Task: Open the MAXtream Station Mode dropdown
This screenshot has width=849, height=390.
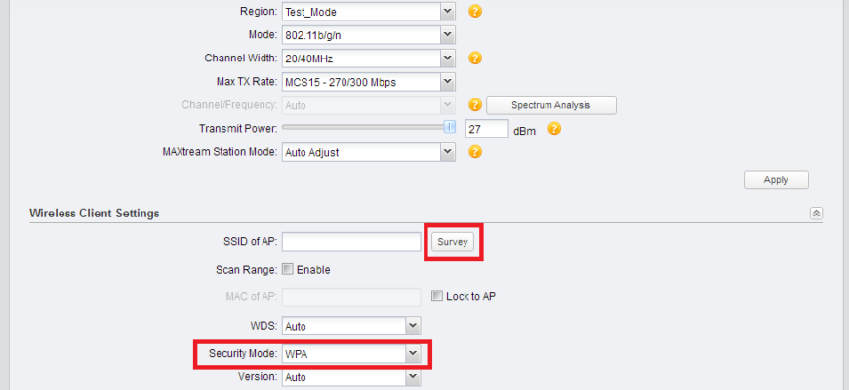Action: (368, 152)
